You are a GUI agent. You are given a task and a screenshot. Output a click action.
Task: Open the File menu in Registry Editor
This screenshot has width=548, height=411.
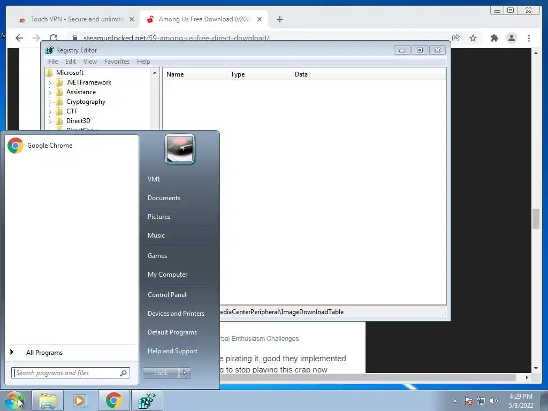click(53, 62)
